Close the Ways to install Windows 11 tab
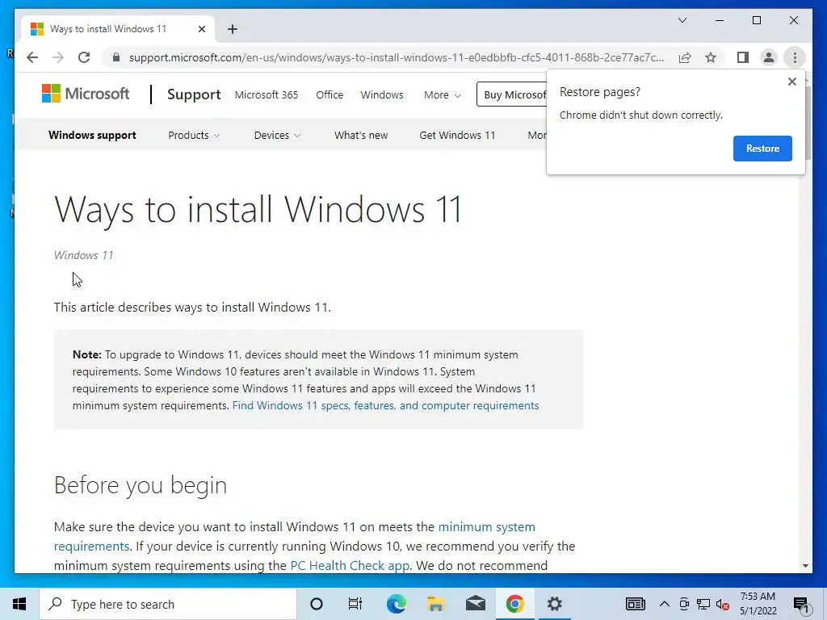The image size is (827, 620). 201,29
